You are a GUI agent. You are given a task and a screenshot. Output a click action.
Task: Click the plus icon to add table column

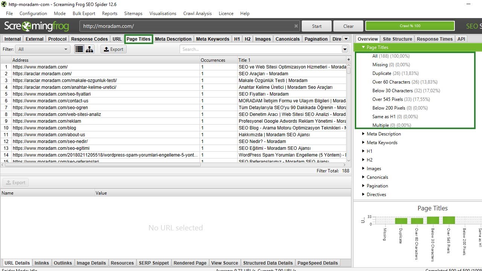[348, 60]
